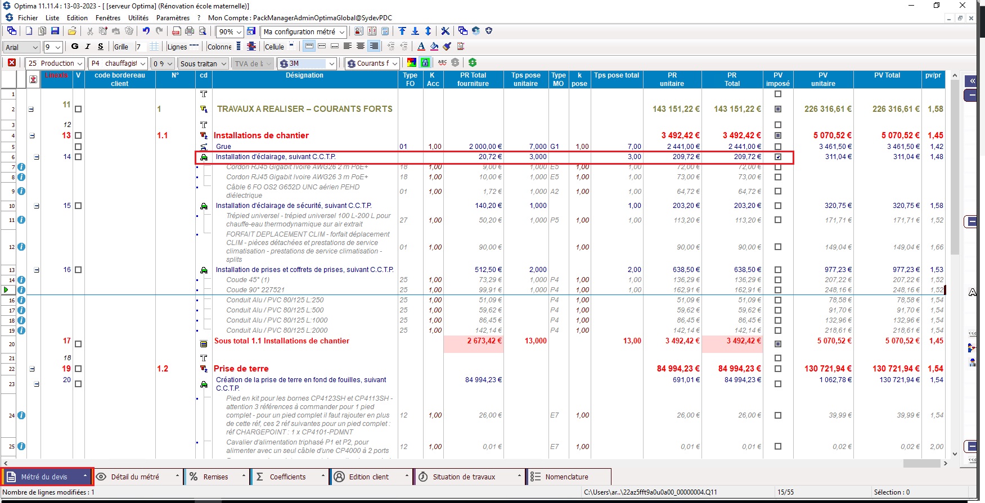Click the red X cancel icon
The image size is (985, 503).
coord(12,63)
